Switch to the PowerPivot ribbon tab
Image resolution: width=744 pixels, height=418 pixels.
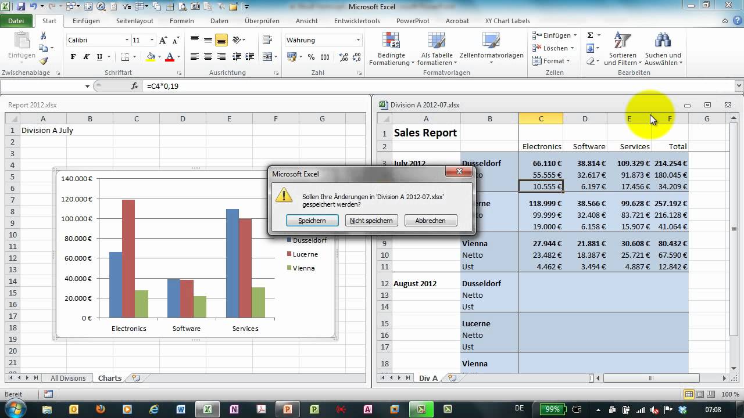413,21
